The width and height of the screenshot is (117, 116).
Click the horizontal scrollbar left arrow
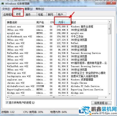tap(8, 97)
